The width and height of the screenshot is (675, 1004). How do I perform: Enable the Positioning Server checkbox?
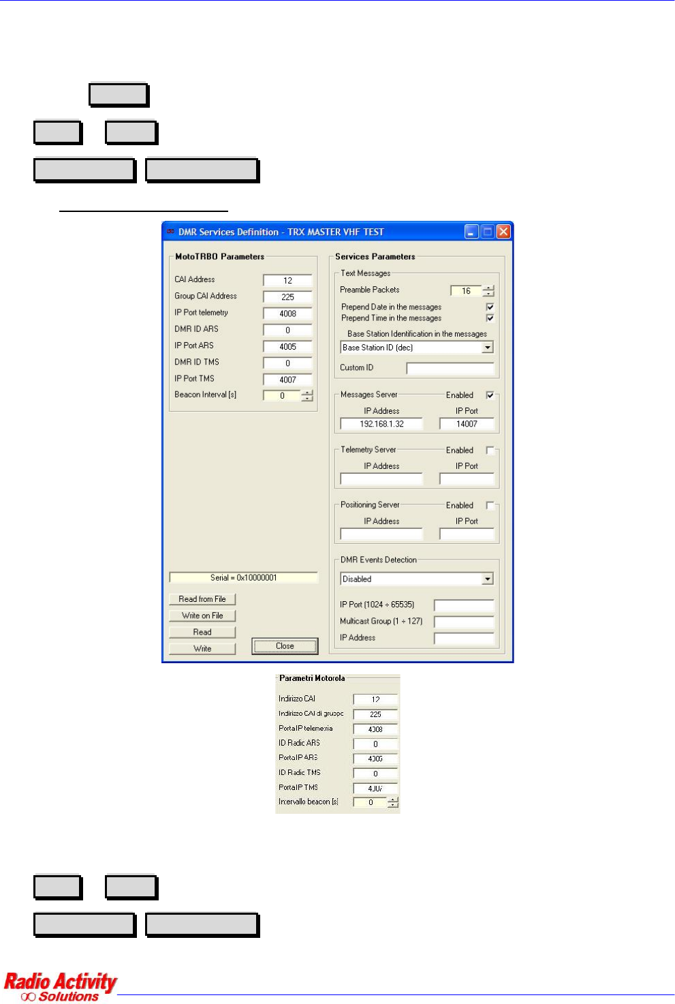490,506
